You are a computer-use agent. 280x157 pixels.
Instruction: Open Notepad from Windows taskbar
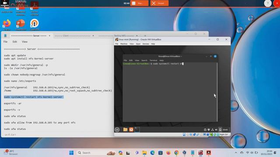pos(192,153)
